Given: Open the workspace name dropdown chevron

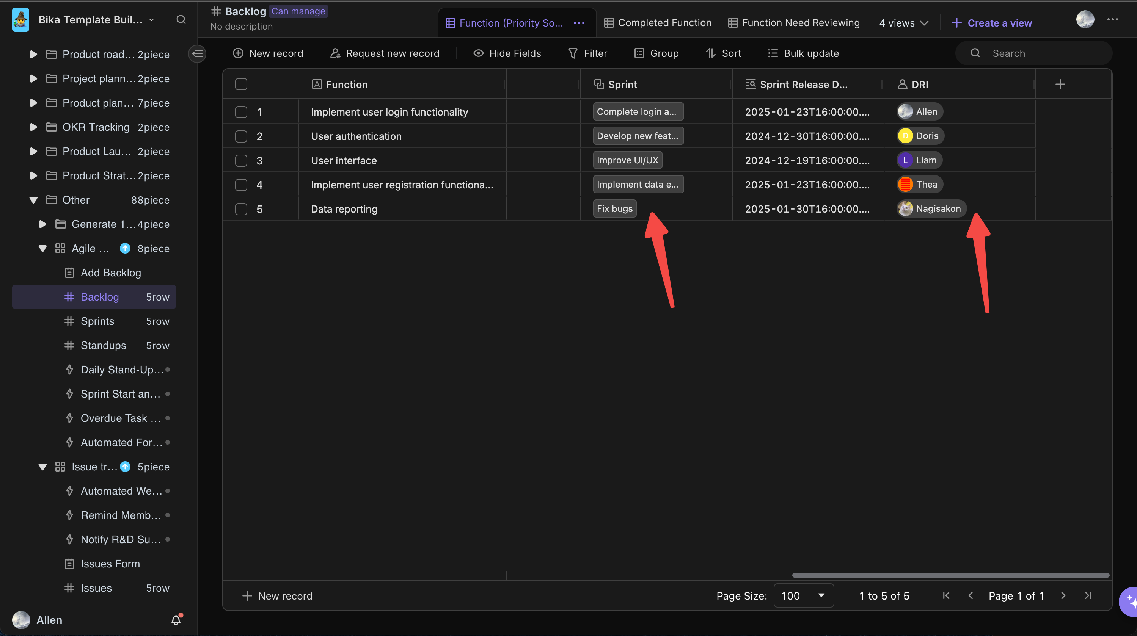Looking at the screenshot, I should pyautogui.click(x=152, y=19).
